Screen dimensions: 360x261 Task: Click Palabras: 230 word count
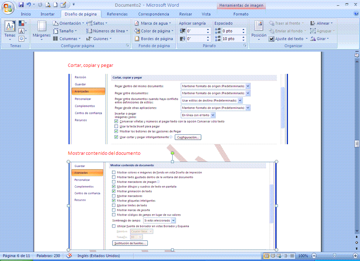[x=48, y=256]
